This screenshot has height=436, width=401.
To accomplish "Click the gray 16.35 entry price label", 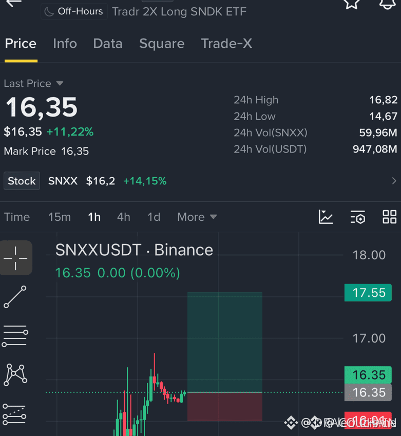I will [368, 392].
